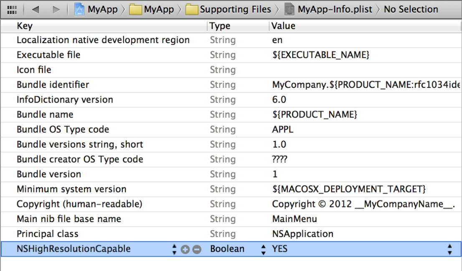Click the MyApp-Info.plist file icon
The height and width of the screenshot is (271, 462).
pyautogui.click(x=289, y=9)
